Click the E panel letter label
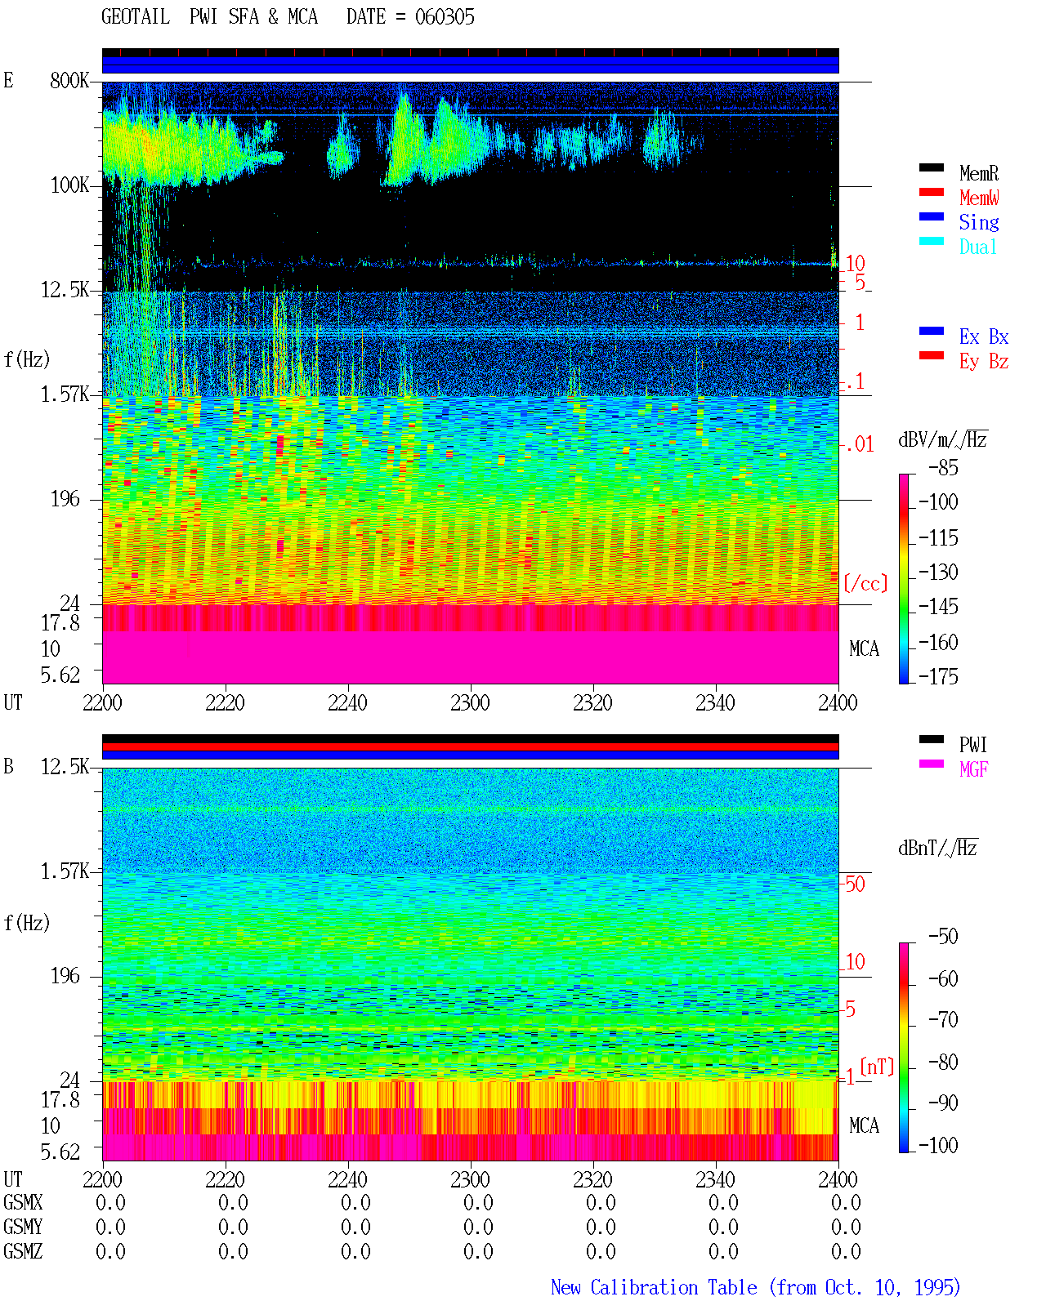 [9, 80]
